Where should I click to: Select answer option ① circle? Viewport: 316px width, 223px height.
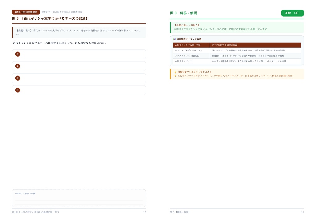pos(18,54)
